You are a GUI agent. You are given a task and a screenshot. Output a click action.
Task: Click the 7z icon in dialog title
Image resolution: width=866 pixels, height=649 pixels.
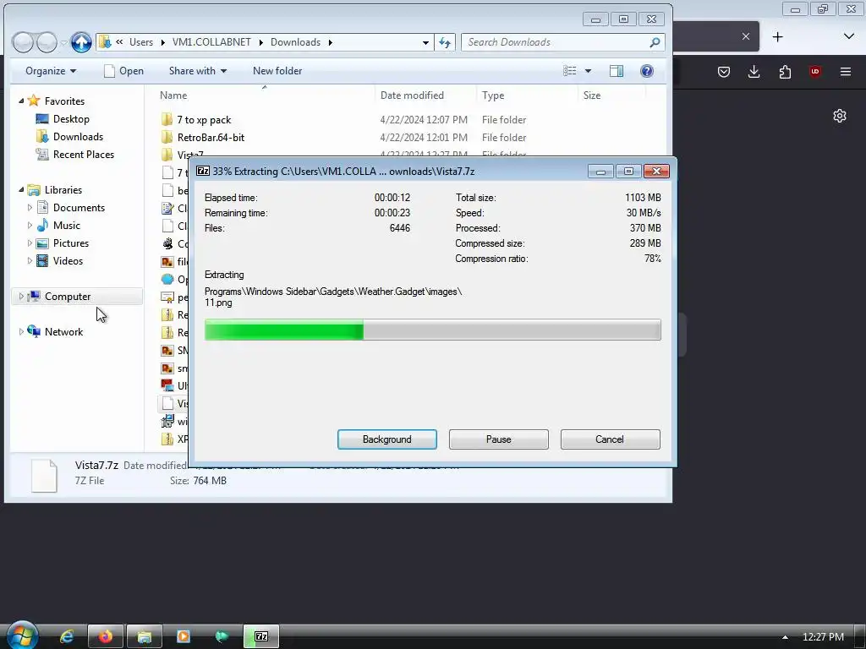click(x=203, y=171)
